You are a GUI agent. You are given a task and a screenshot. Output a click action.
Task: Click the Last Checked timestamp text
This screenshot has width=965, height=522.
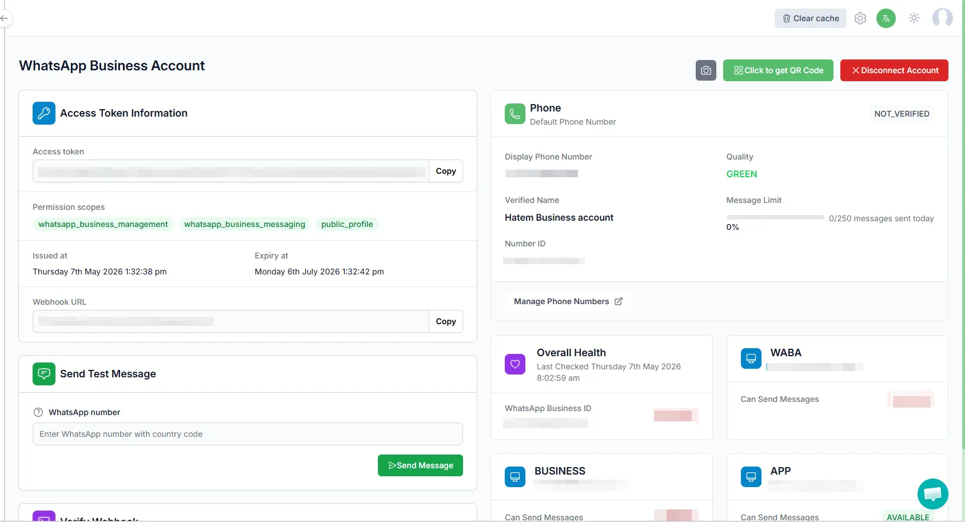(609, 372)
